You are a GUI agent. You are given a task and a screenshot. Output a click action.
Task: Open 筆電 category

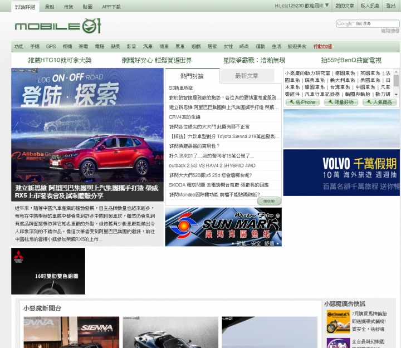click(x=84, y=47)
